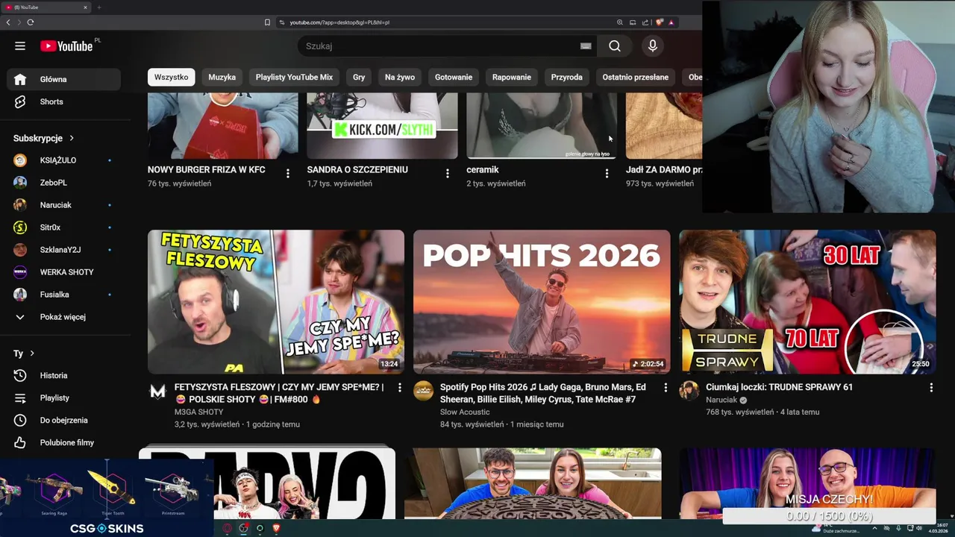This screenshot has height=537, width=955.
Task: Open Naruciak subscription in sidebar
Action: [x=63, y=205]
